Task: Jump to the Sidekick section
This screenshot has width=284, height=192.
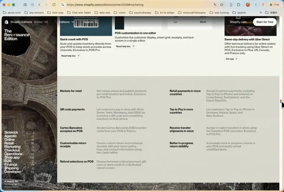Action: tap(11, 132)
